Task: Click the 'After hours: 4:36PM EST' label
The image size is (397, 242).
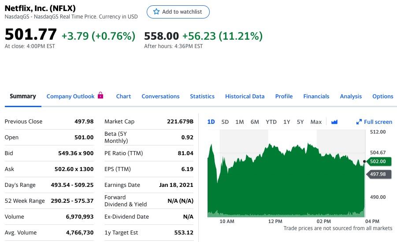Action: 174,46
